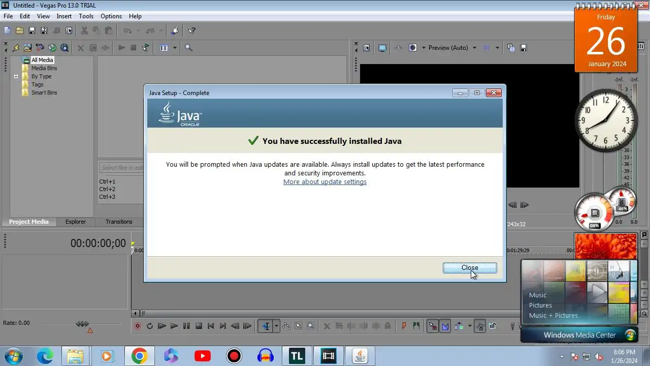Click the Record button in the transport bar
The width and height of the screenshot is (650, 366).
[x=138, y=326]
